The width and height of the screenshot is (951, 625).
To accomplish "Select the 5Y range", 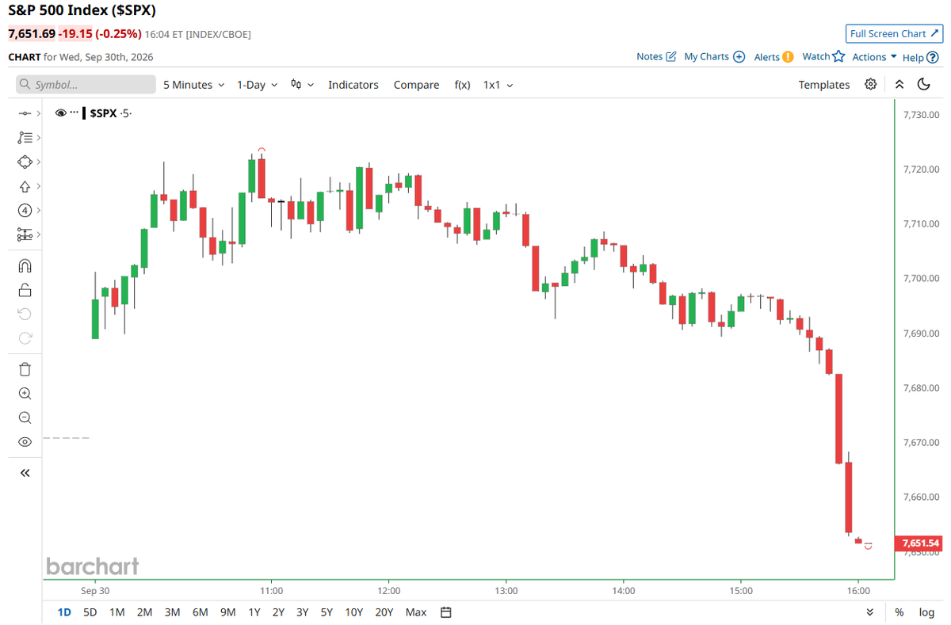I will click(x=327, y=612).
